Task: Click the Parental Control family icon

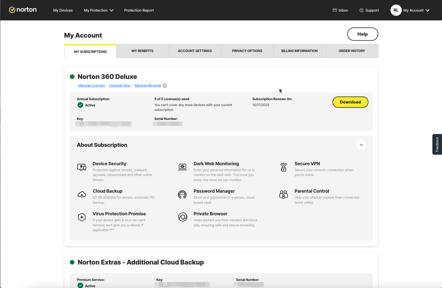Action: pyautogui.click(x=284, y=194)
